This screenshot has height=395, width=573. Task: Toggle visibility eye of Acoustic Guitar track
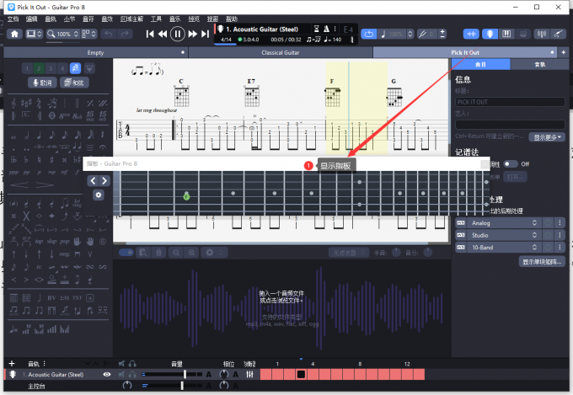click(x=107, y=374)
